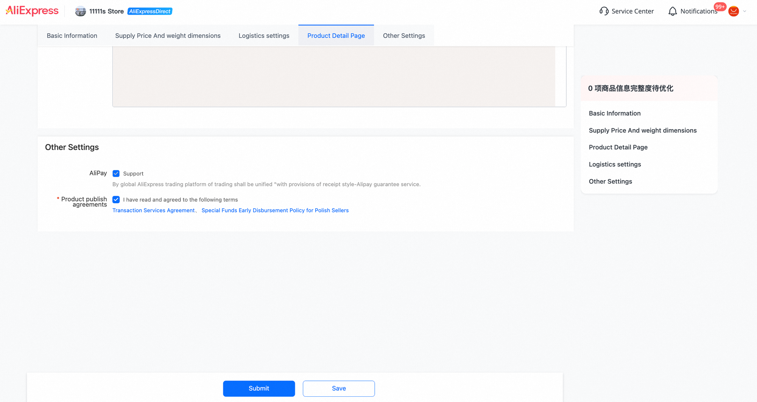
Task: Click the 99+ notification badge
Action: coord(720,7)
